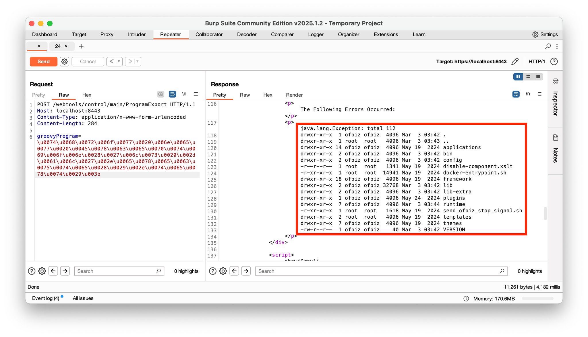Open Response panel hamburger options menu
Viewport: 588px width, 337px height.
coord(539,94)
